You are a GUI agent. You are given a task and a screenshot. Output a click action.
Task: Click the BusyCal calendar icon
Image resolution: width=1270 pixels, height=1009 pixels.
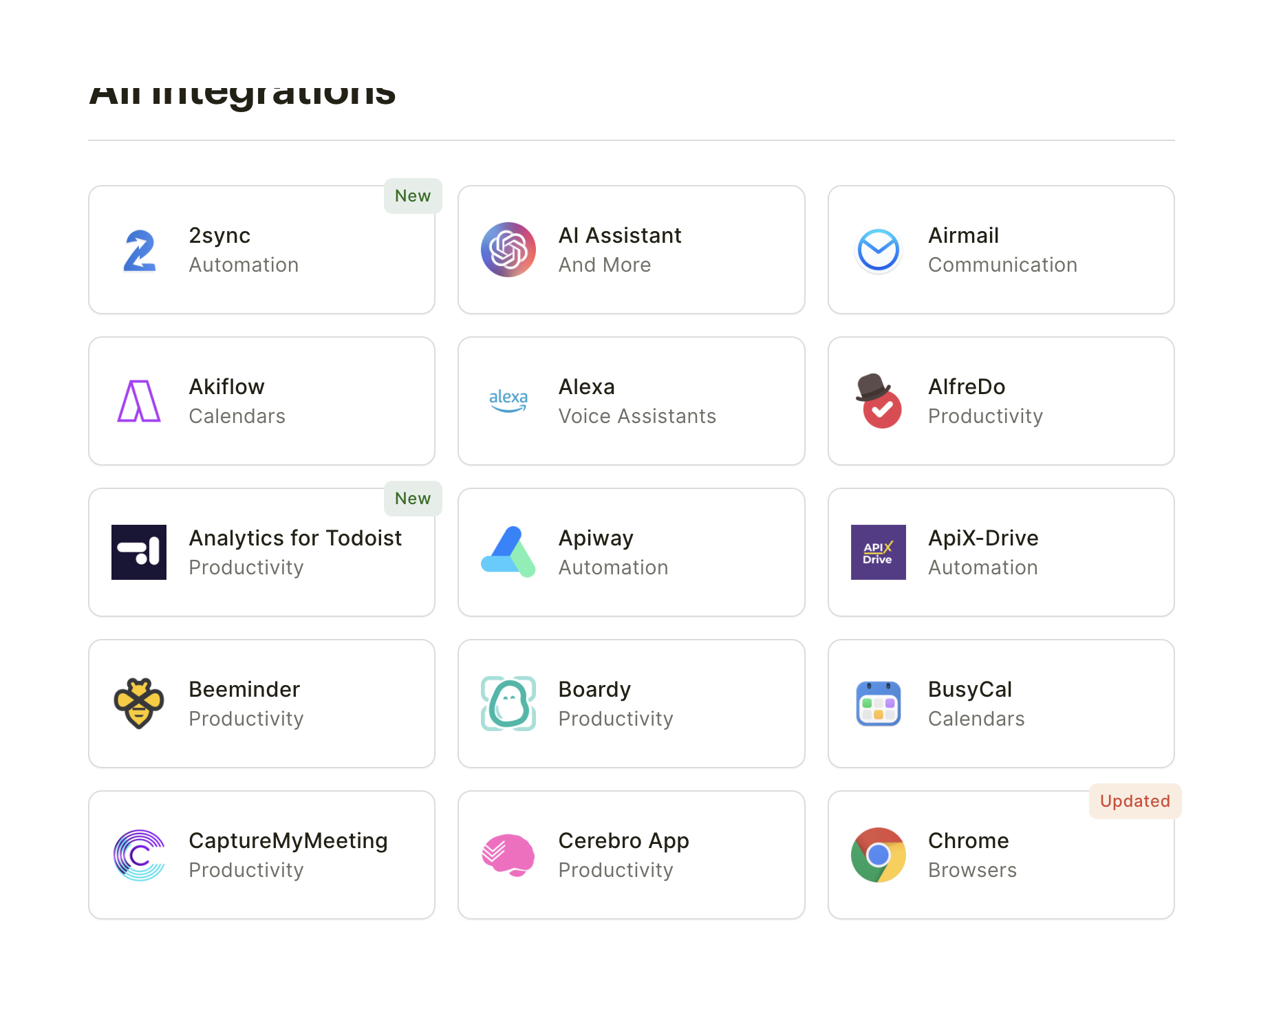(878, 704)
